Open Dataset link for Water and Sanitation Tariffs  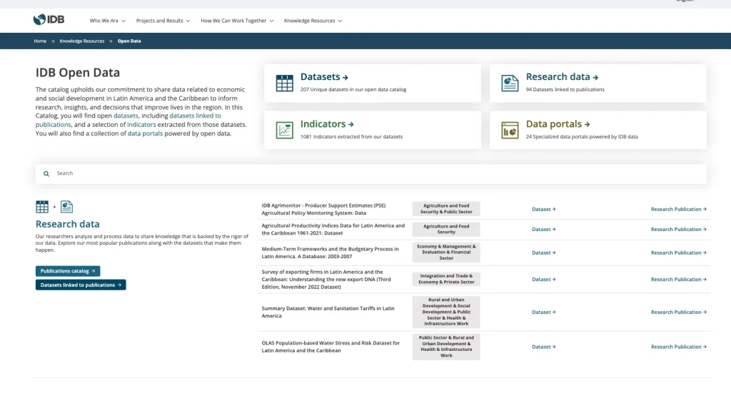543,312
